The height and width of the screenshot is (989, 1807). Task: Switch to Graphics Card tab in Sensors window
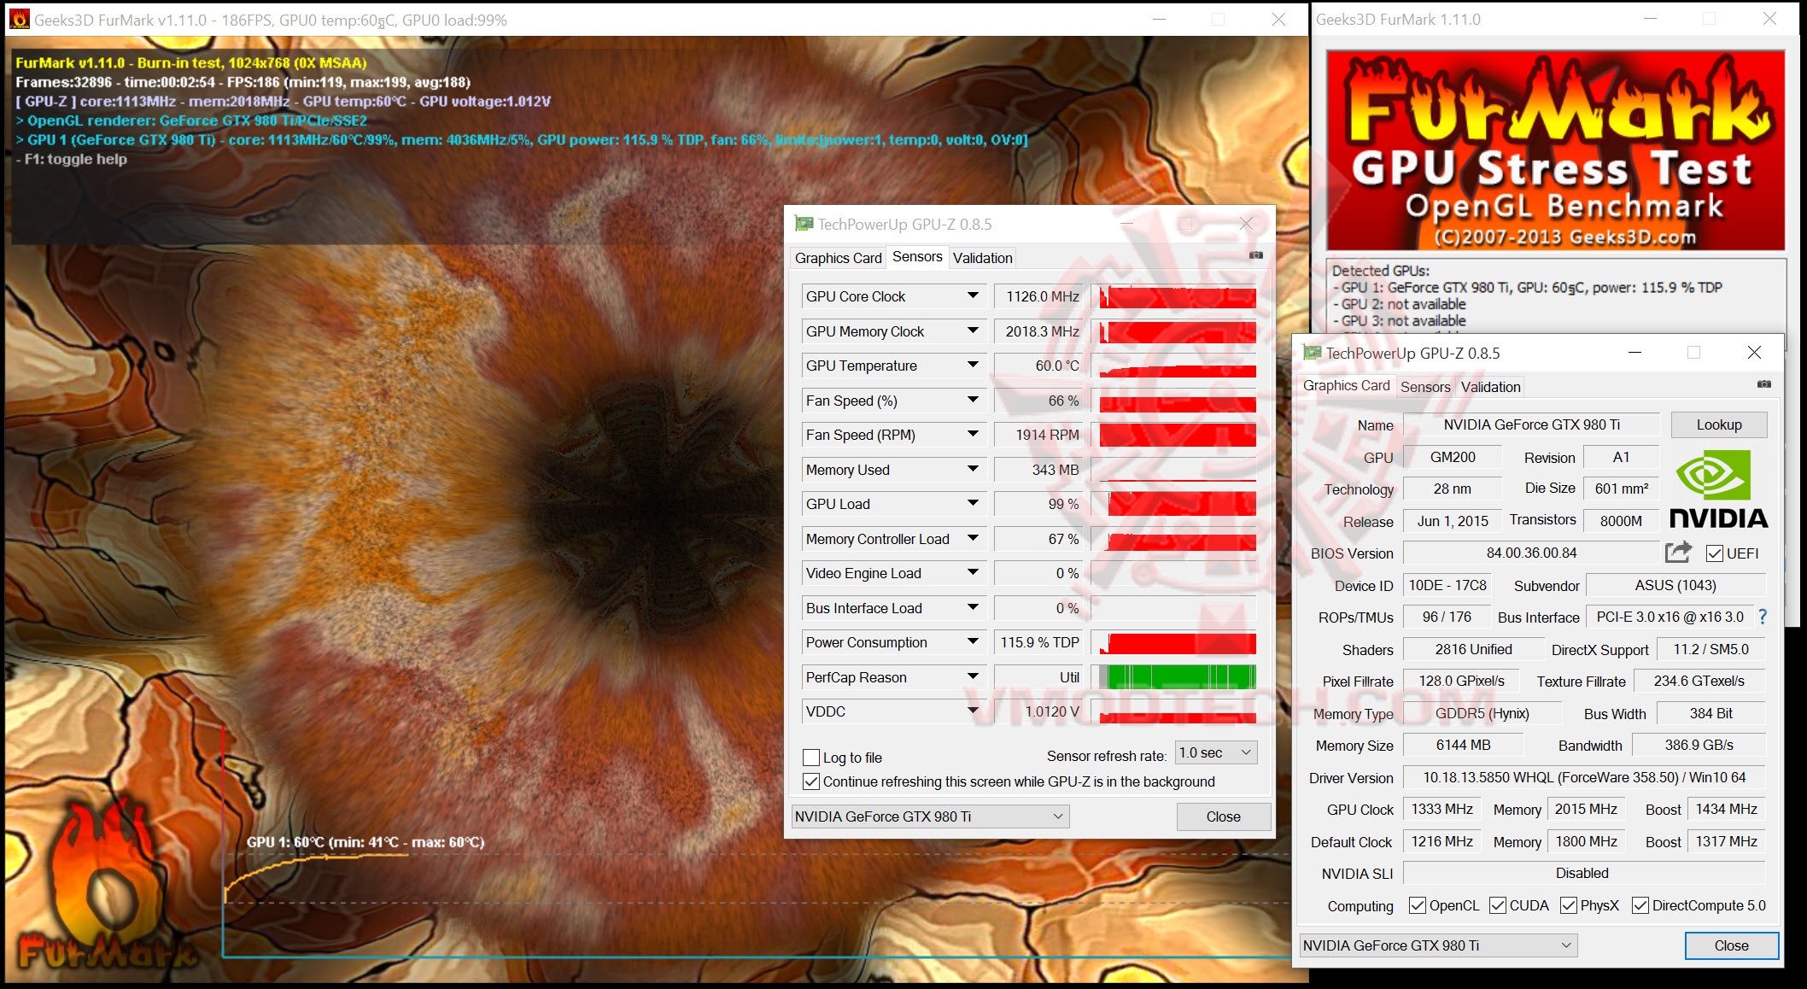pos(838,258)
